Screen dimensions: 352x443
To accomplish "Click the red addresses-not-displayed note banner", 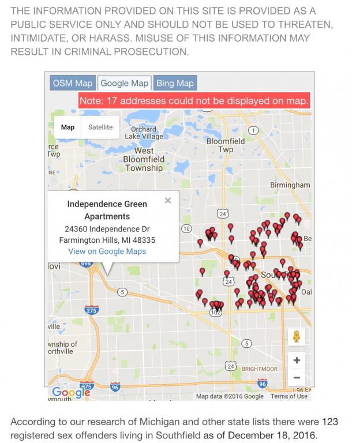I will [194, 100].
